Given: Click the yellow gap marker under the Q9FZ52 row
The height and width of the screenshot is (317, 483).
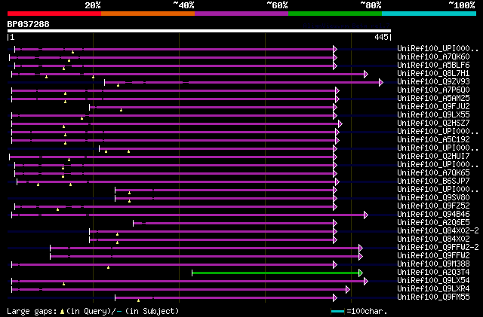Looking at the screenshot, I should (57, 209).
